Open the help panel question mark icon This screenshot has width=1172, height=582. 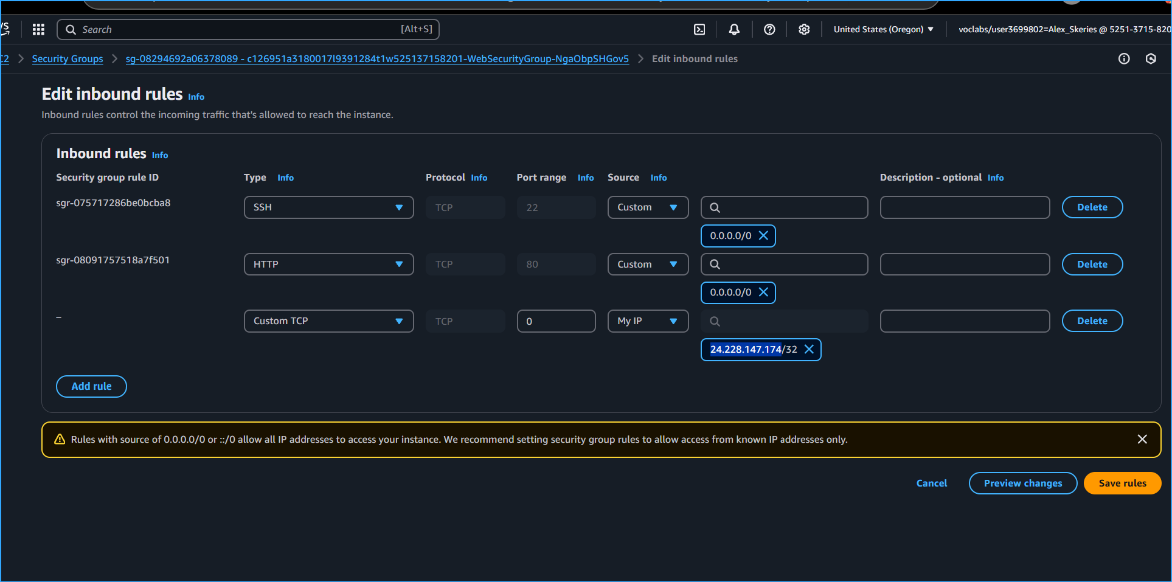click(x=769, y=29)
